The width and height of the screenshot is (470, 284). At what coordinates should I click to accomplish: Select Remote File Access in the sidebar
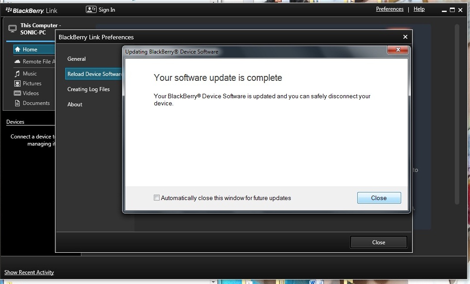tap(39, 61)
